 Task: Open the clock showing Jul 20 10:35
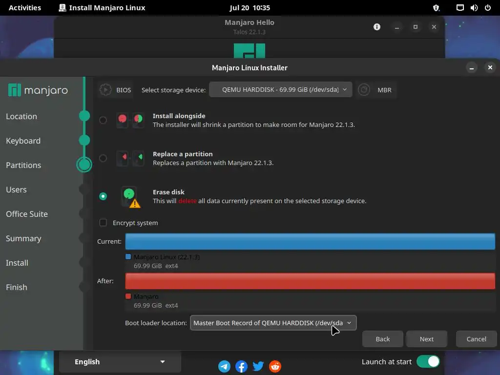[x=250, y=8]
